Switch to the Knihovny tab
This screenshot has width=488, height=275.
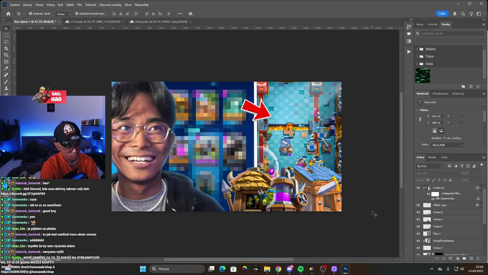[x=458, y=94]
